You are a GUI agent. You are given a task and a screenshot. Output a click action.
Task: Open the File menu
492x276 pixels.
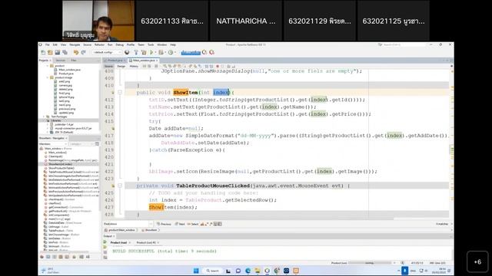(48, 44)
